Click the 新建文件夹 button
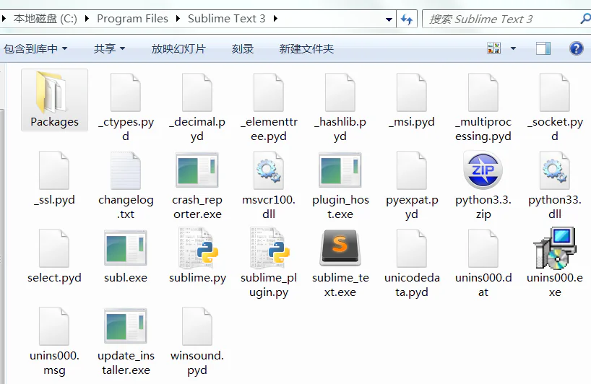The width and height of the screenshot is (591, 384). [x=306, y=48]
